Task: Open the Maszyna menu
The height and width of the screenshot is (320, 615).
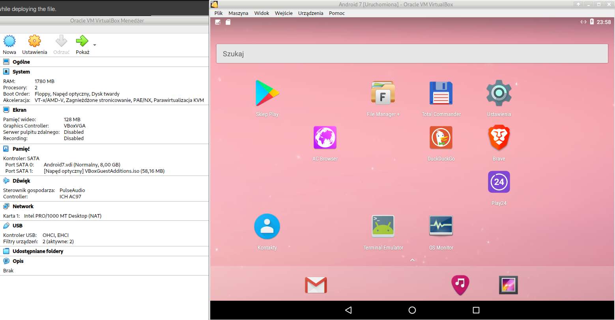Action: coord(238,13)
